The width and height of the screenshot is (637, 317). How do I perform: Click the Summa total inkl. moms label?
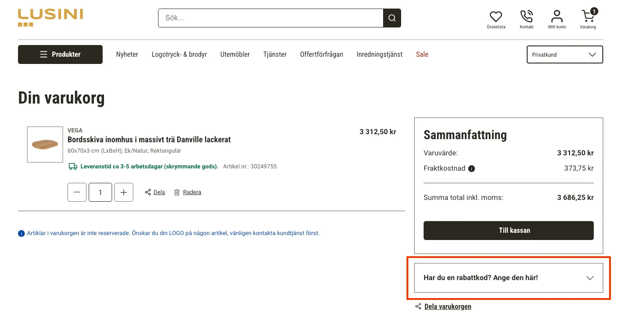[463, 198]
